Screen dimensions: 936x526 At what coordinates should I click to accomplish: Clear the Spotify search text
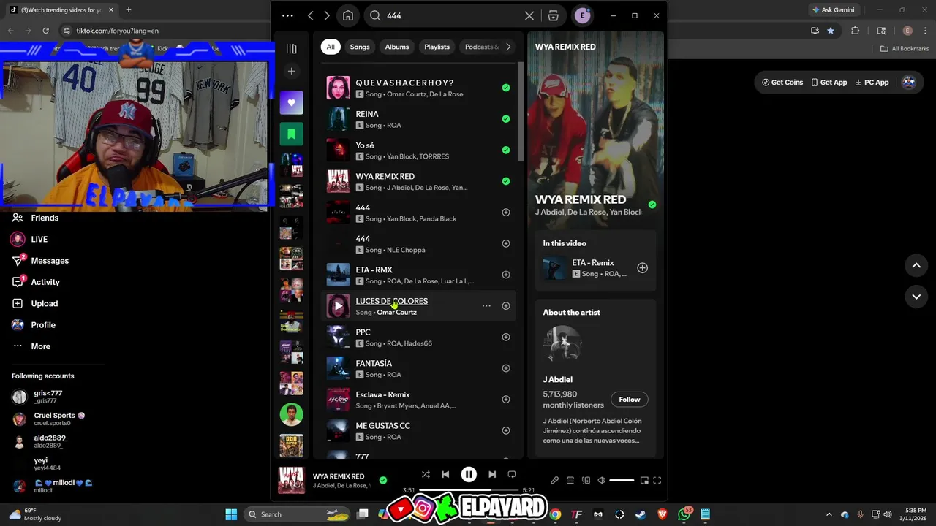point(529,15)
